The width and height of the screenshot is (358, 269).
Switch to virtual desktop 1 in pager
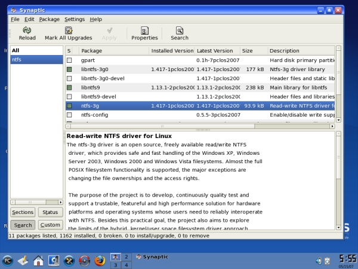(116, 257)
